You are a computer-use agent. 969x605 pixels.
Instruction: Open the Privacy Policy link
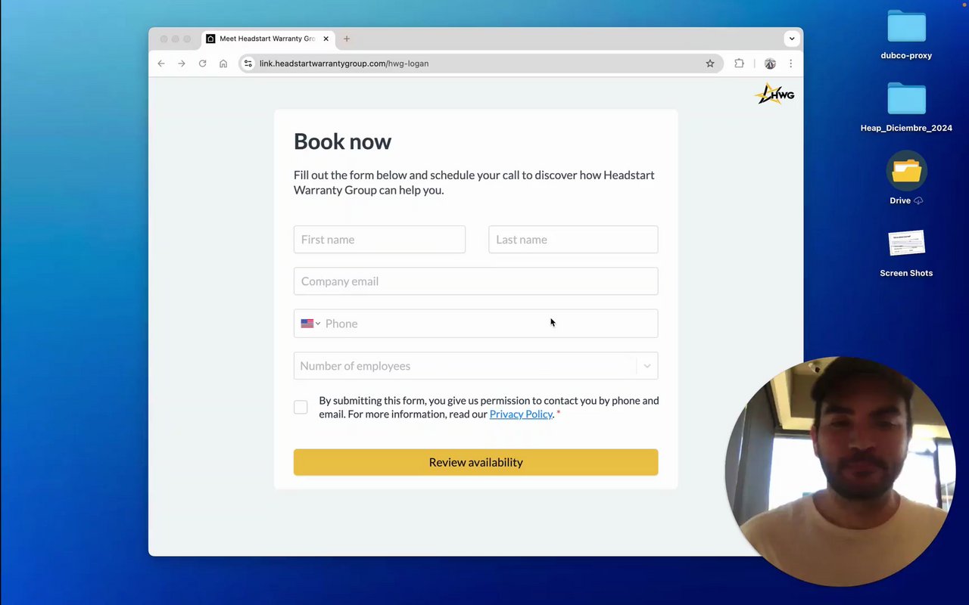(521, 414)
